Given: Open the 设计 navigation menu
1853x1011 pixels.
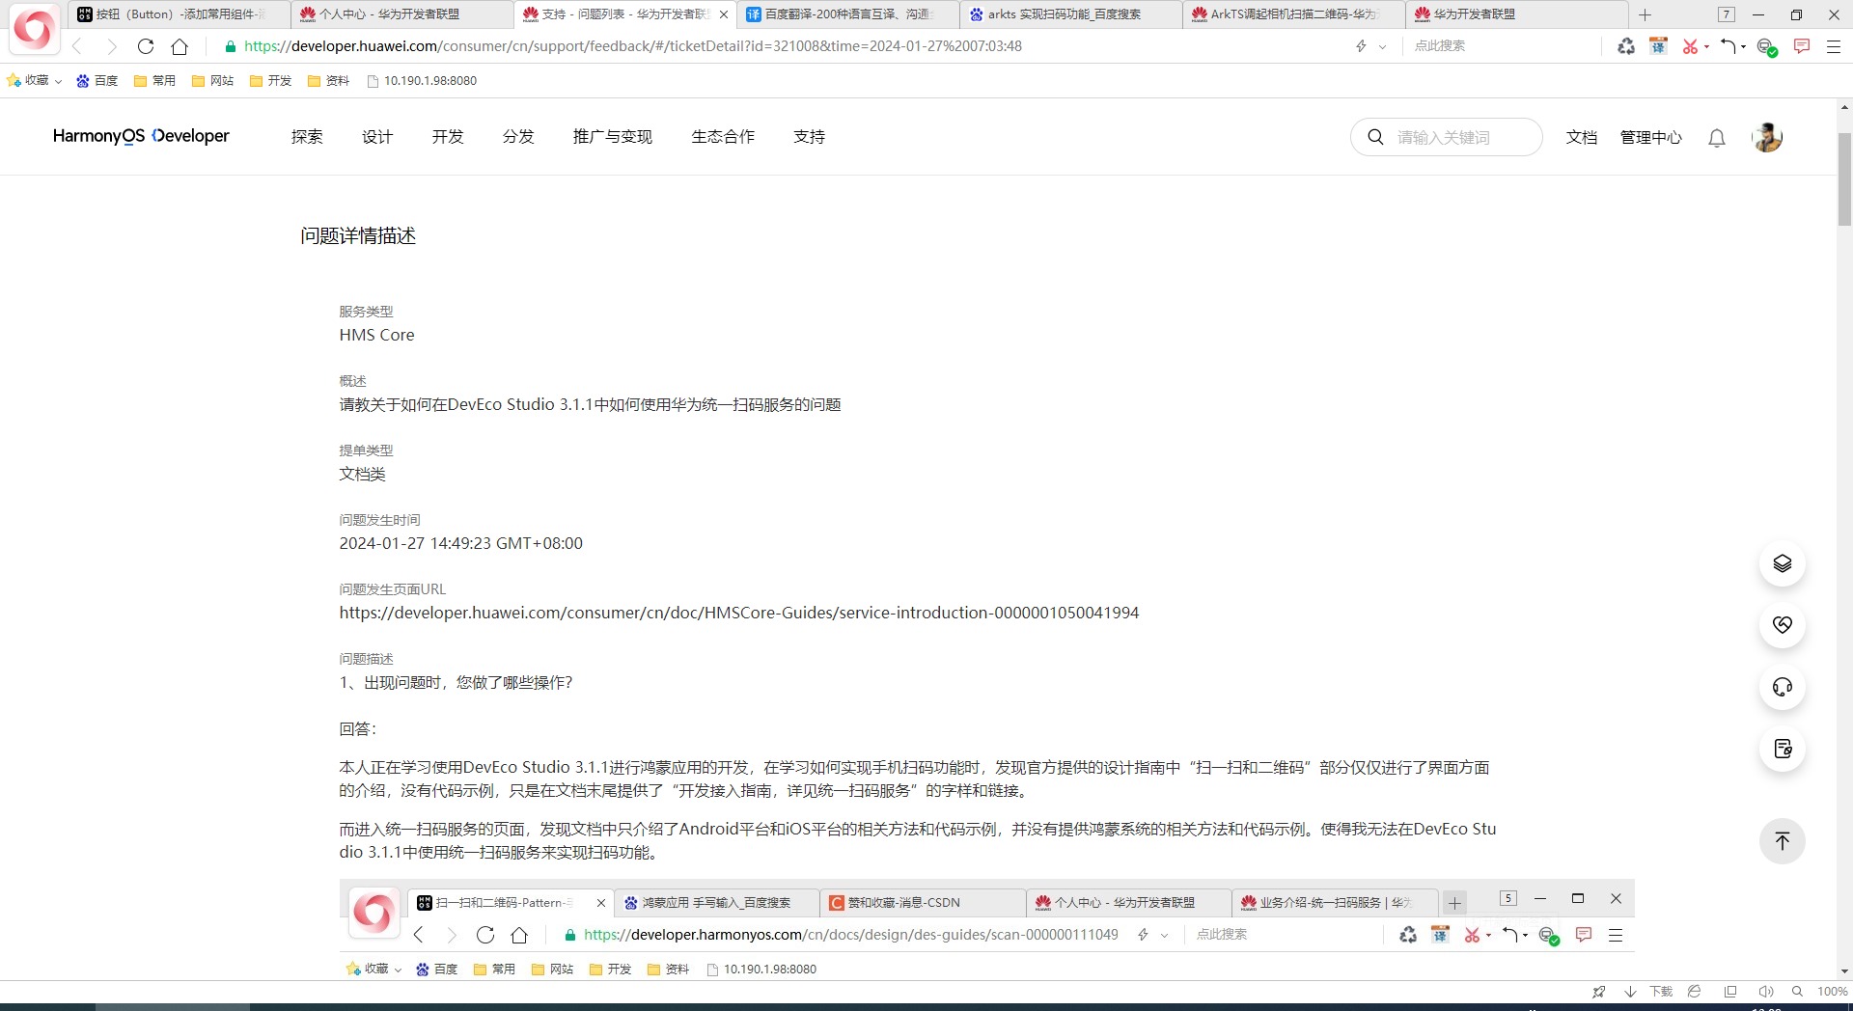Looking at the screenshot, I should click(377, 137).
